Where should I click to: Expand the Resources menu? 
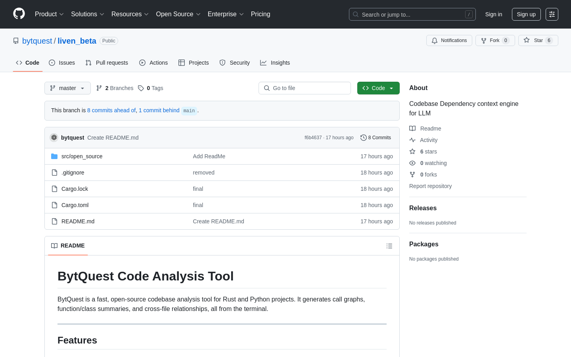pyautogui.click(x=130, y=14)
